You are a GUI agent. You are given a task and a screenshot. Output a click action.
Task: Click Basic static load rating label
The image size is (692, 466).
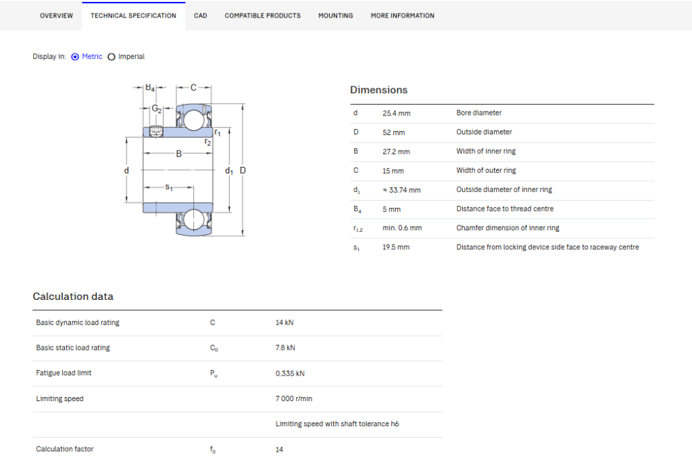click(73, 348)
